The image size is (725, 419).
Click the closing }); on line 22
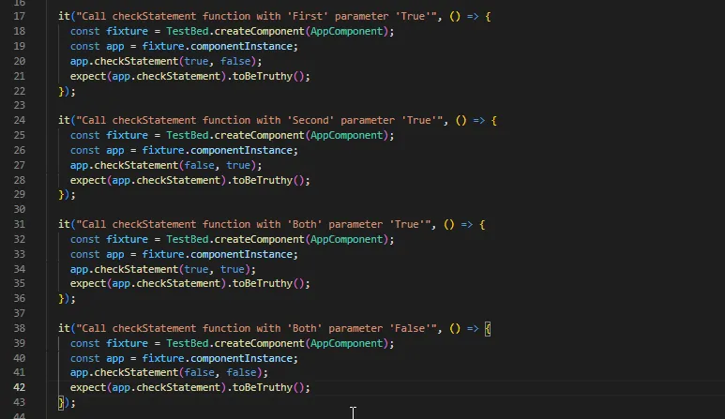(67, 91)
